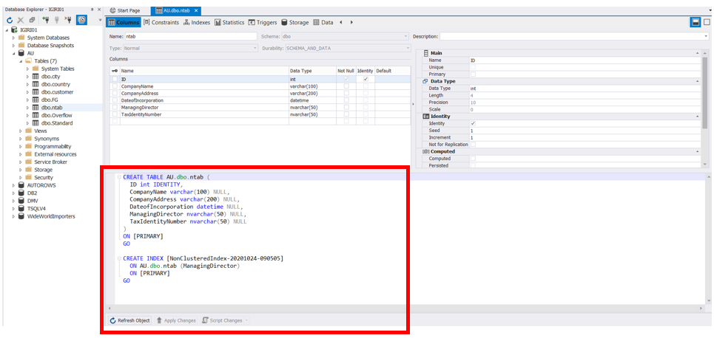Click the right arrow next to the Data tab

pos(351,22)
